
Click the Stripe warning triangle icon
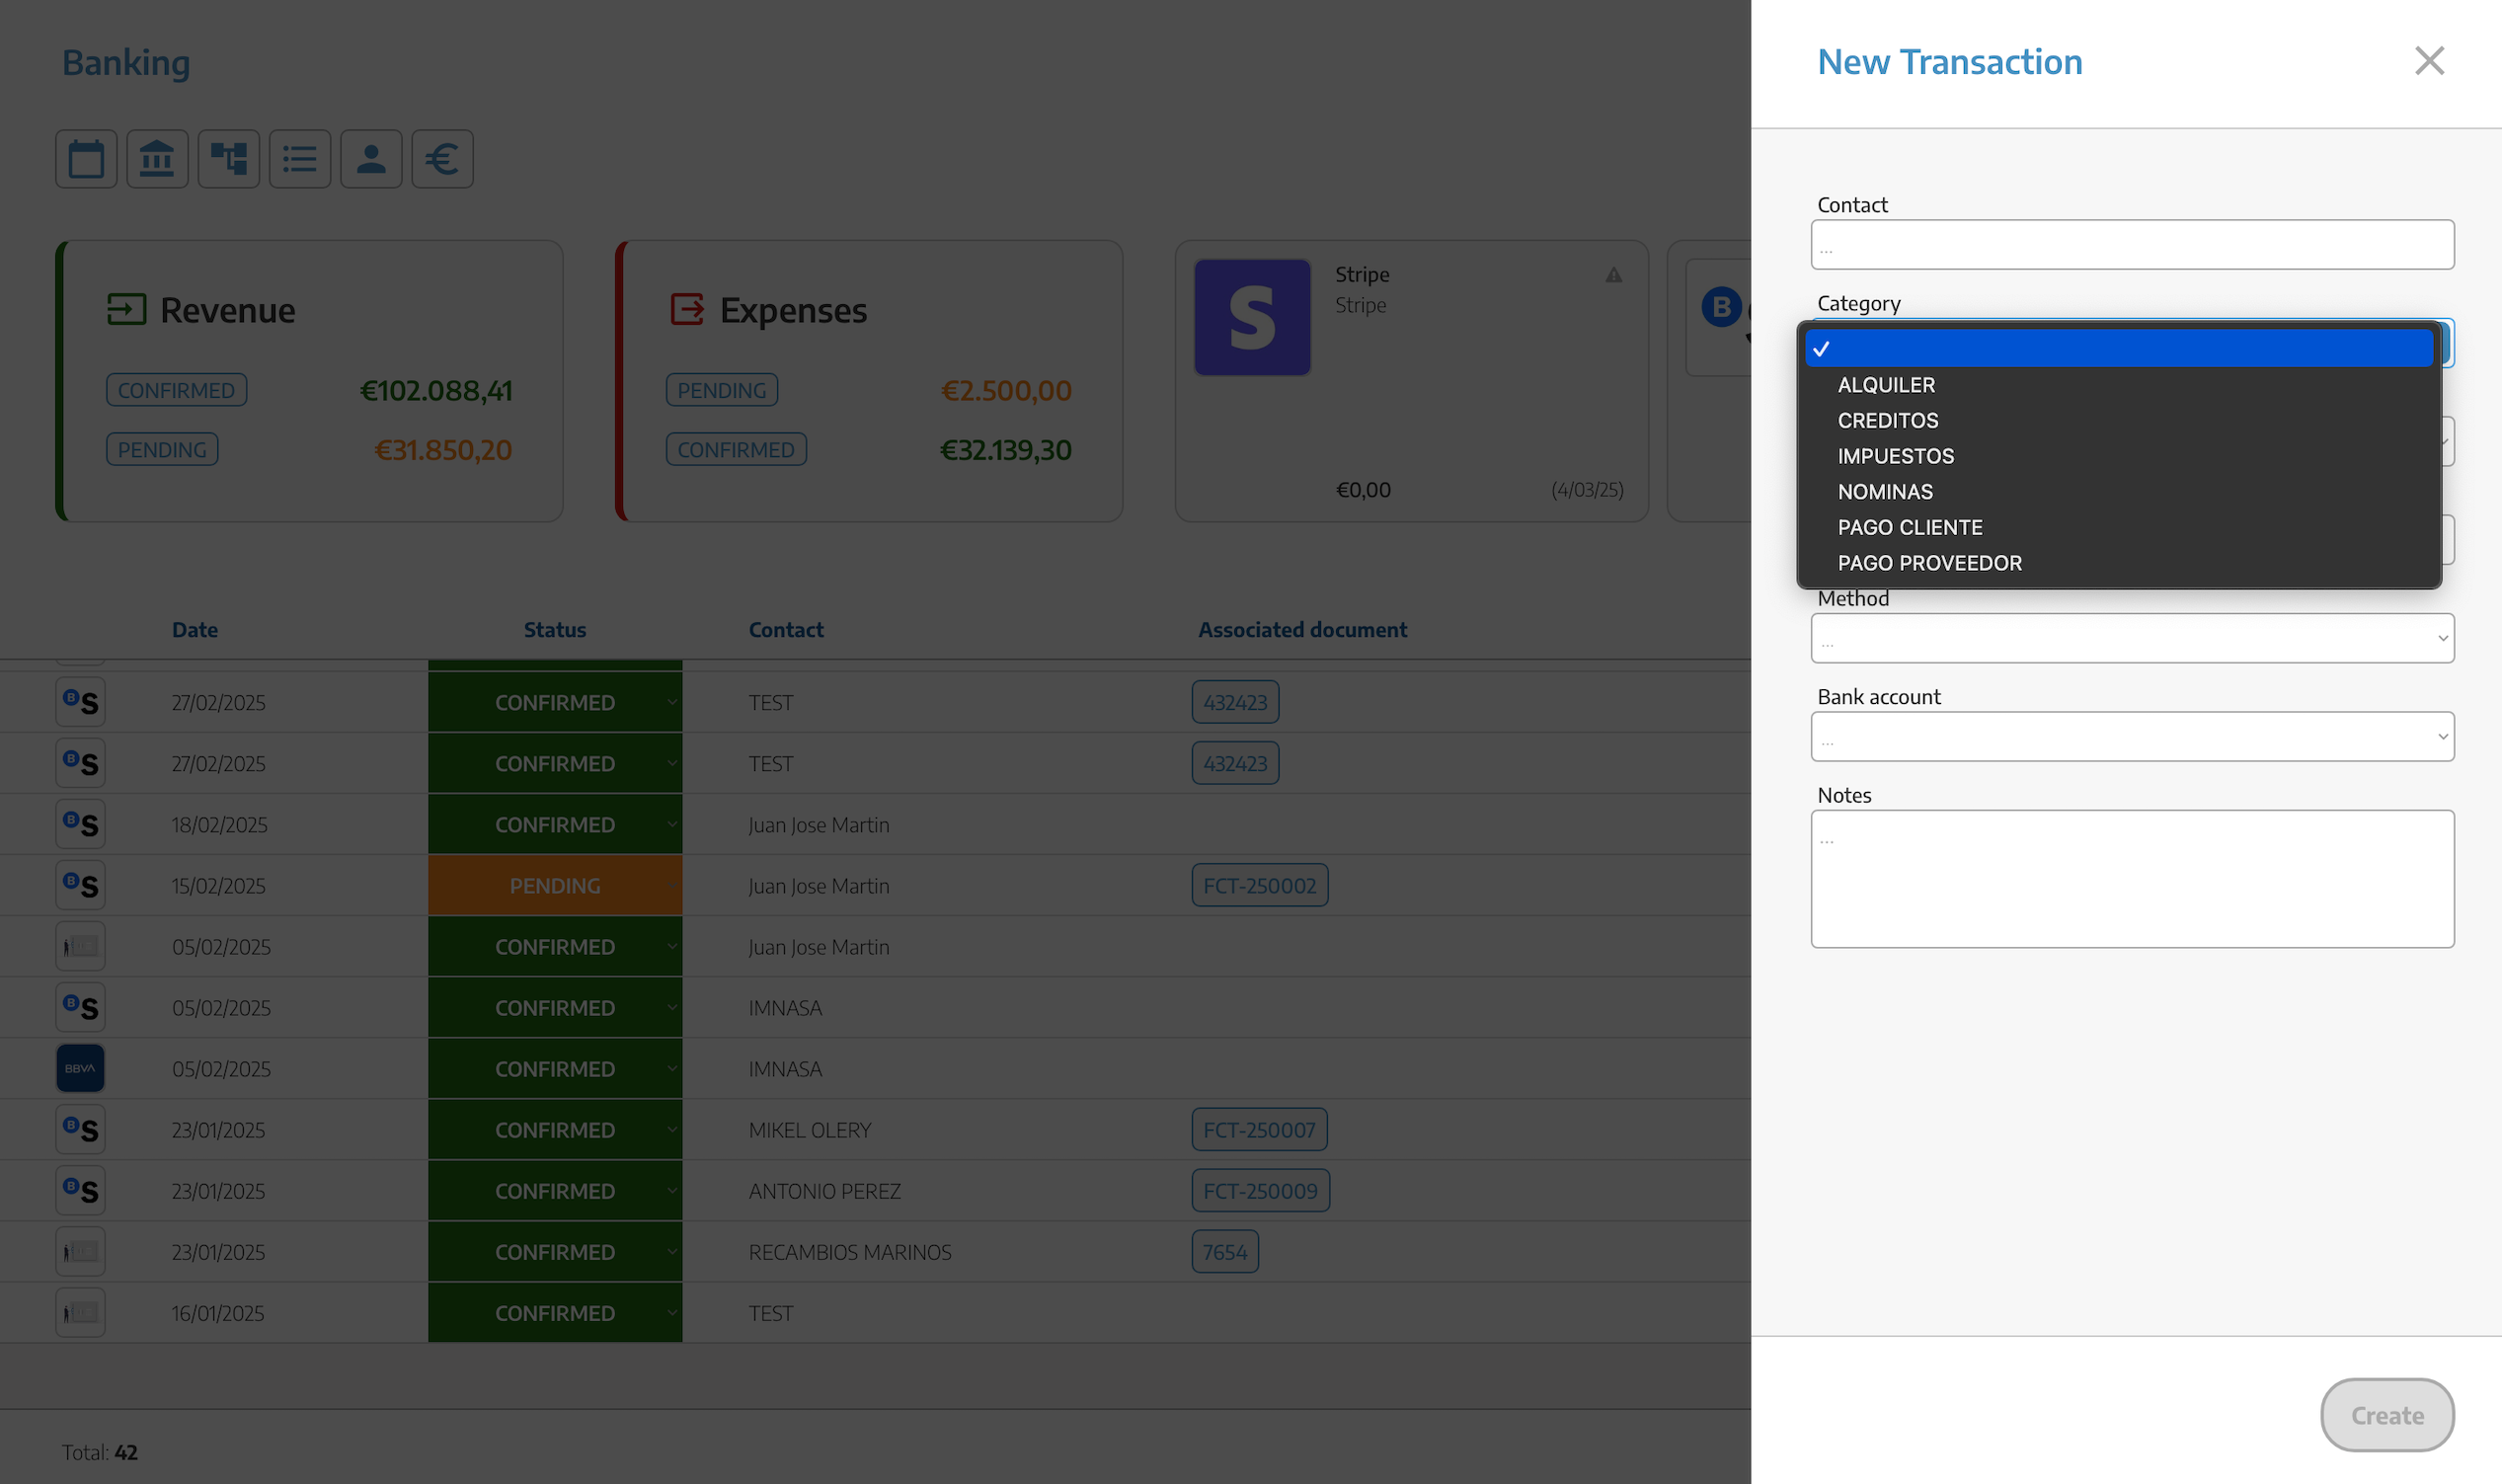pyautogui.click(x=1614, y=275)
